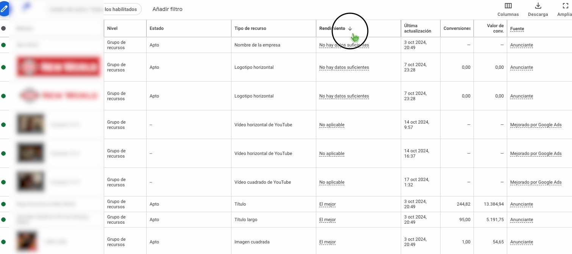Toggle status dot of Nombre de la empresa row
572x254 pixels.
pos(3,45)
